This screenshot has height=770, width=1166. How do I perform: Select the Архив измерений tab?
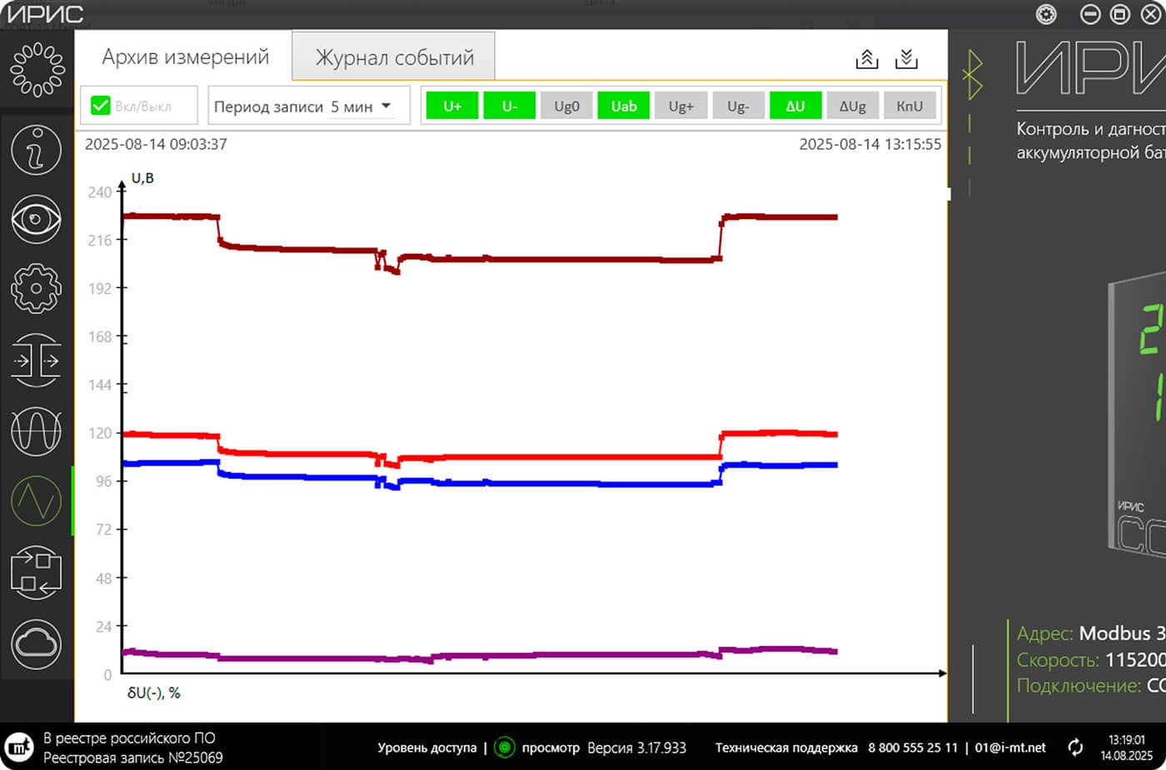coord(185,57)
